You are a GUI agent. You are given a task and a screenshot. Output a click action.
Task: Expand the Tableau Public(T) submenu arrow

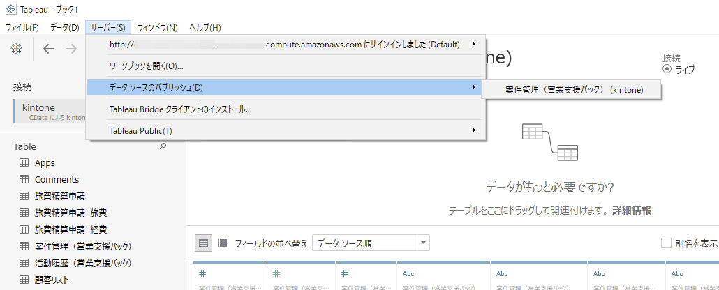[x=473, y=130]
